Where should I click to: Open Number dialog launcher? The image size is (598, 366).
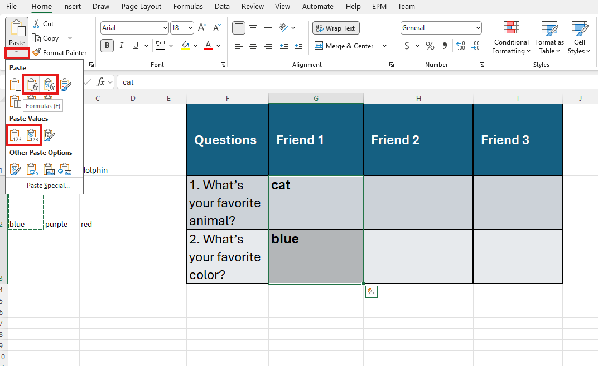coord(482,65)
